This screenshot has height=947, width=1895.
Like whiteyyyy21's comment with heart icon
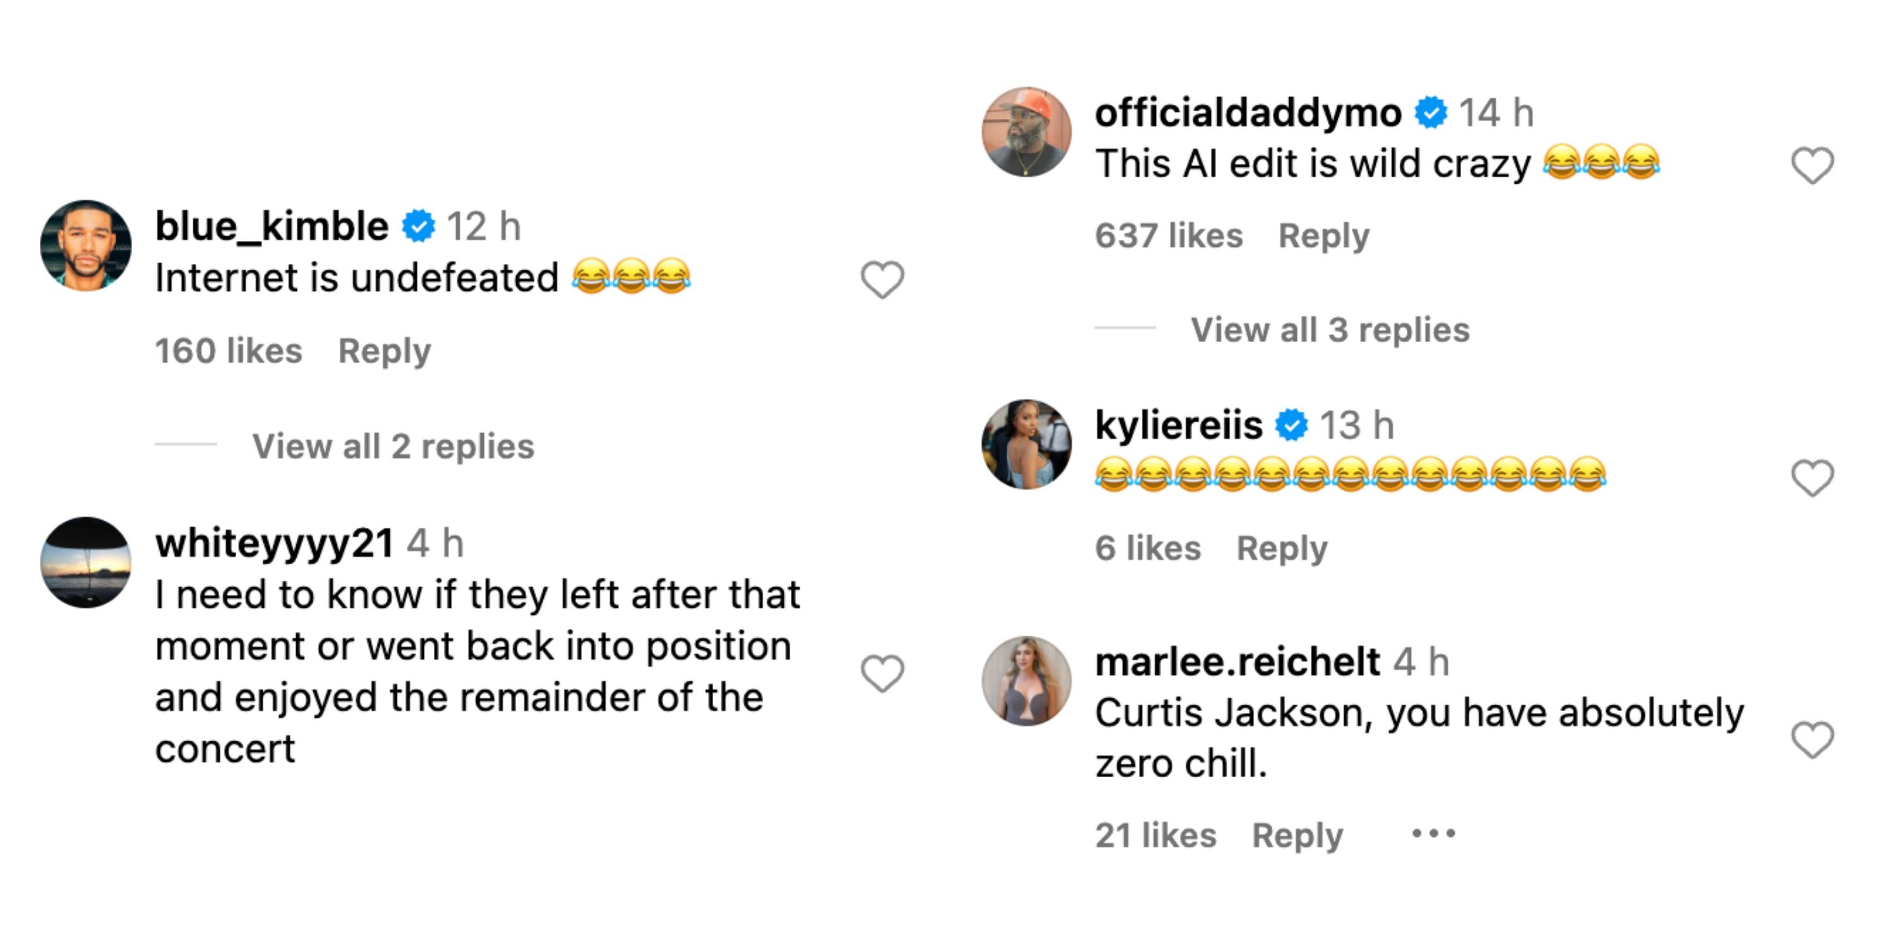(x=882, y=674)
